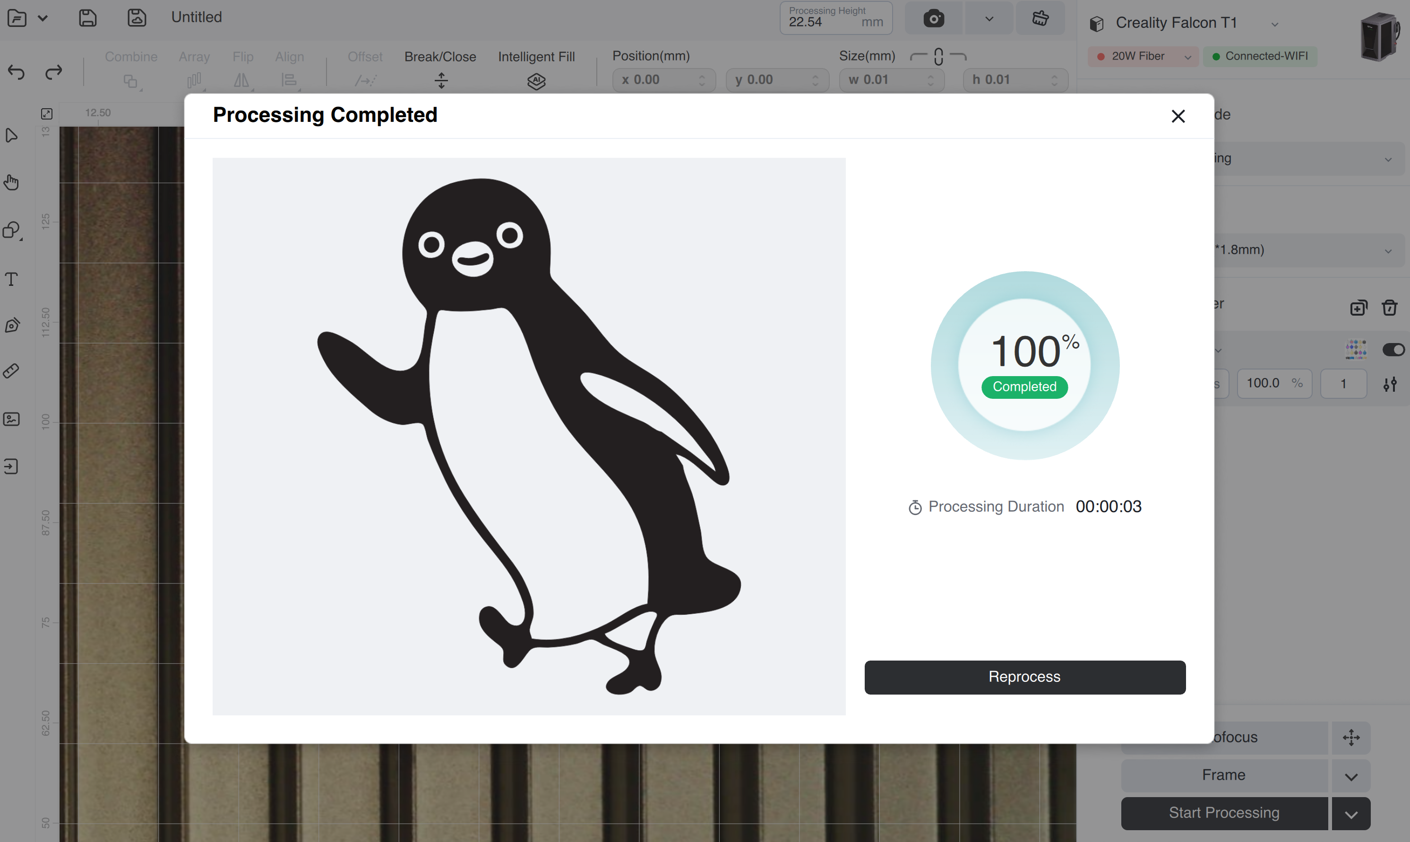Click the Connected-WIFI status badge

pyautogui.click(x=1260, y=56)
